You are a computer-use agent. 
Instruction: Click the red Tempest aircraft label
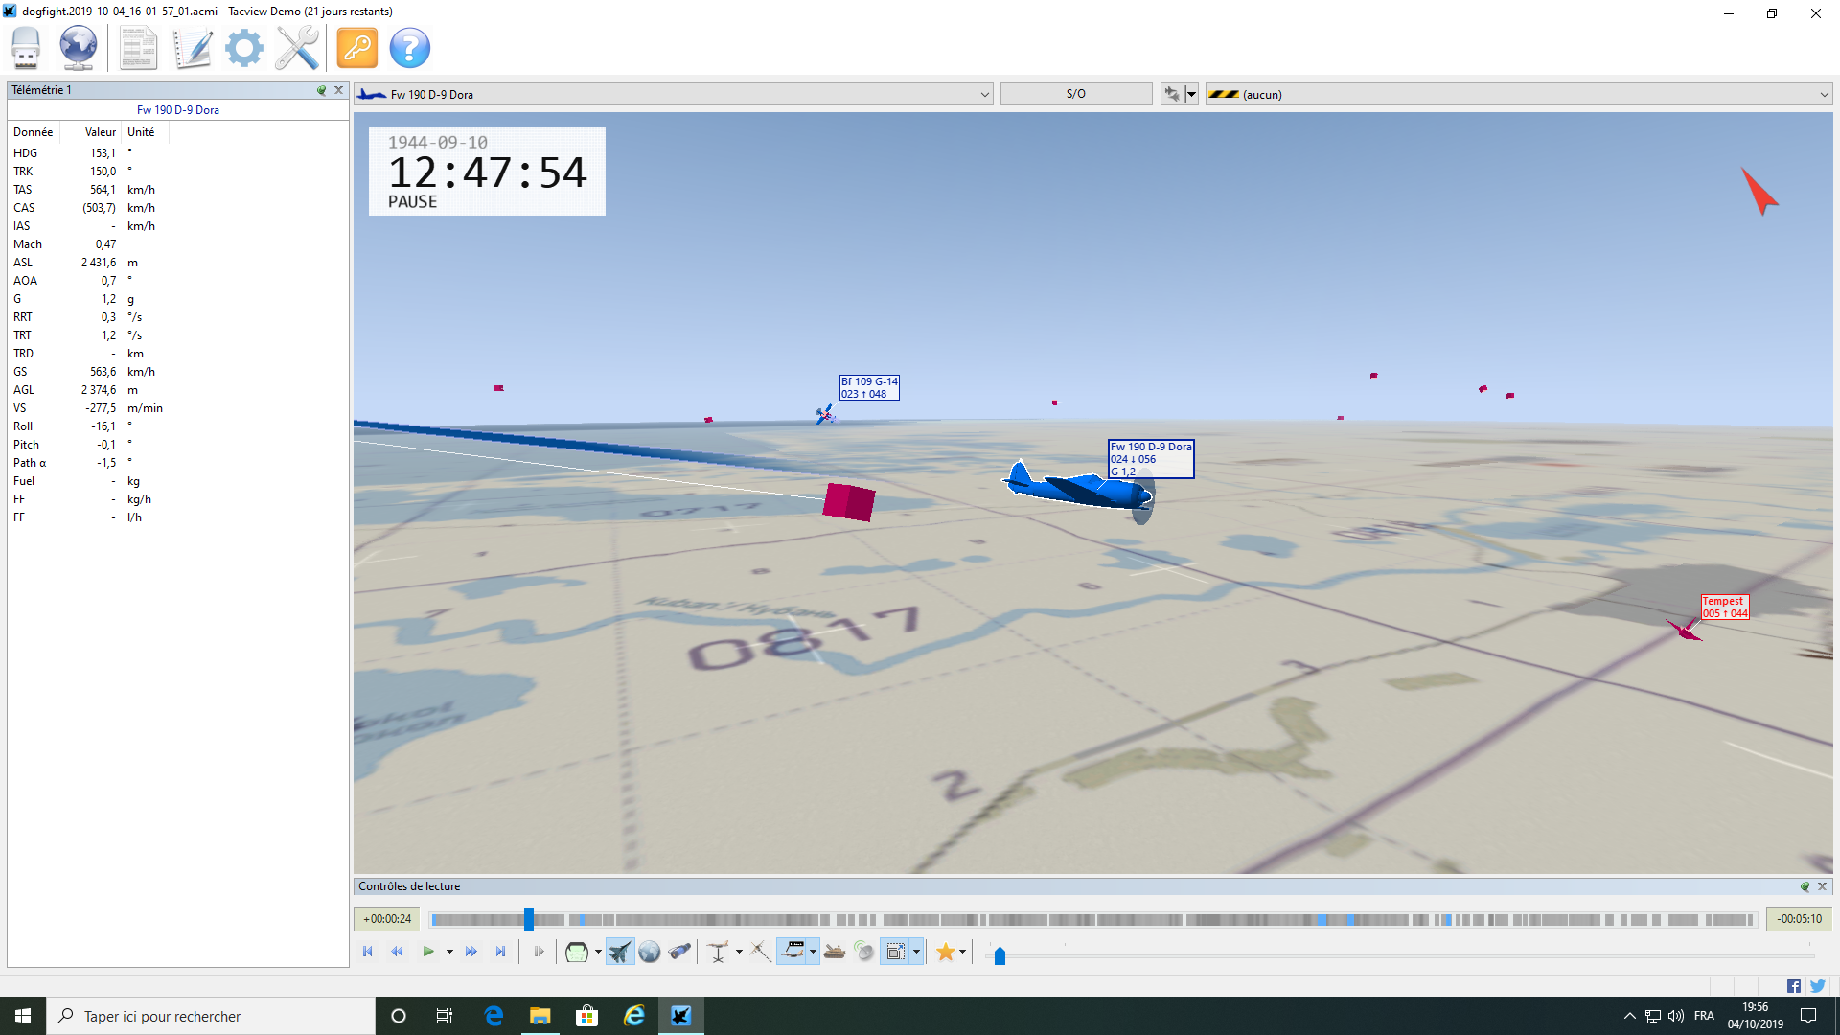click(x=1725, y=608)
